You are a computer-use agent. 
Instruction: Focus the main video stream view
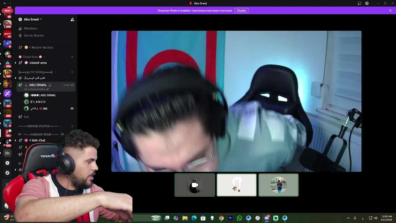236,101
